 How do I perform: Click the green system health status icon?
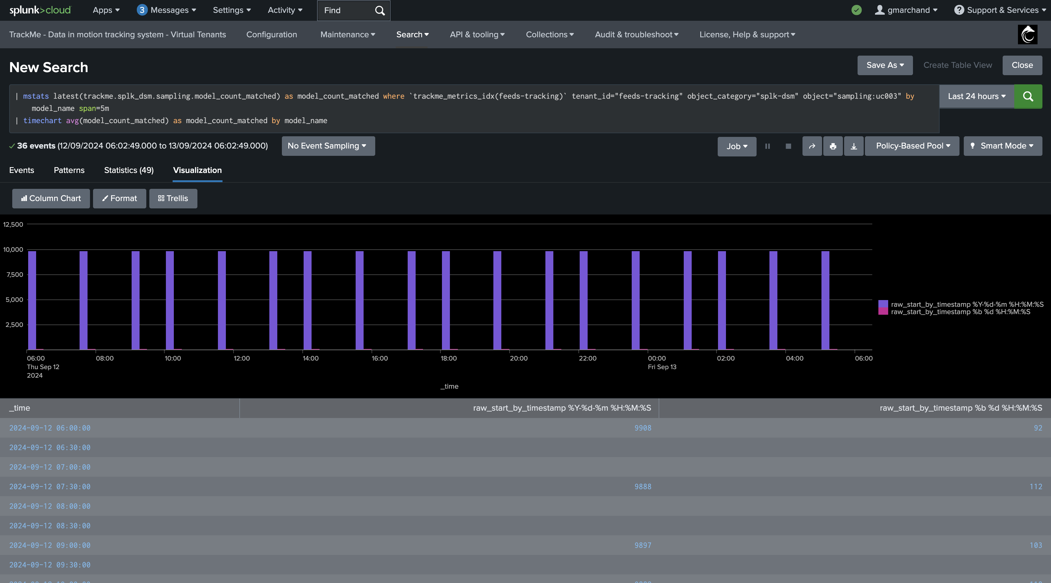(x=856, y=10)
